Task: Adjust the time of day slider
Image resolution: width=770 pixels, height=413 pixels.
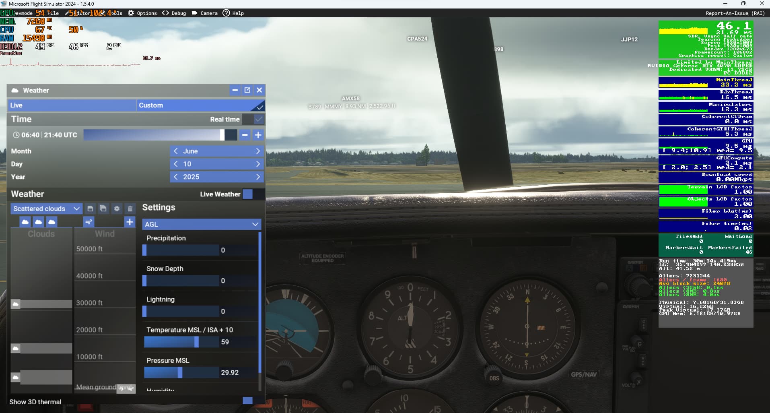Action: pyautogui.click(x=160, y=135)
